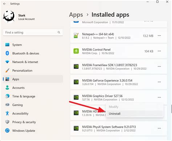Go back with the Settings back arrow

click(x=5, y=4)
